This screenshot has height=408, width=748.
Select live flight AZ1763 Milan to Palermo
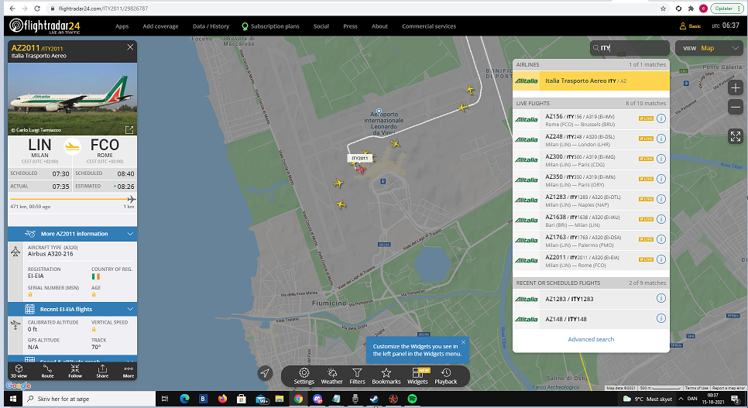point(591,241)
